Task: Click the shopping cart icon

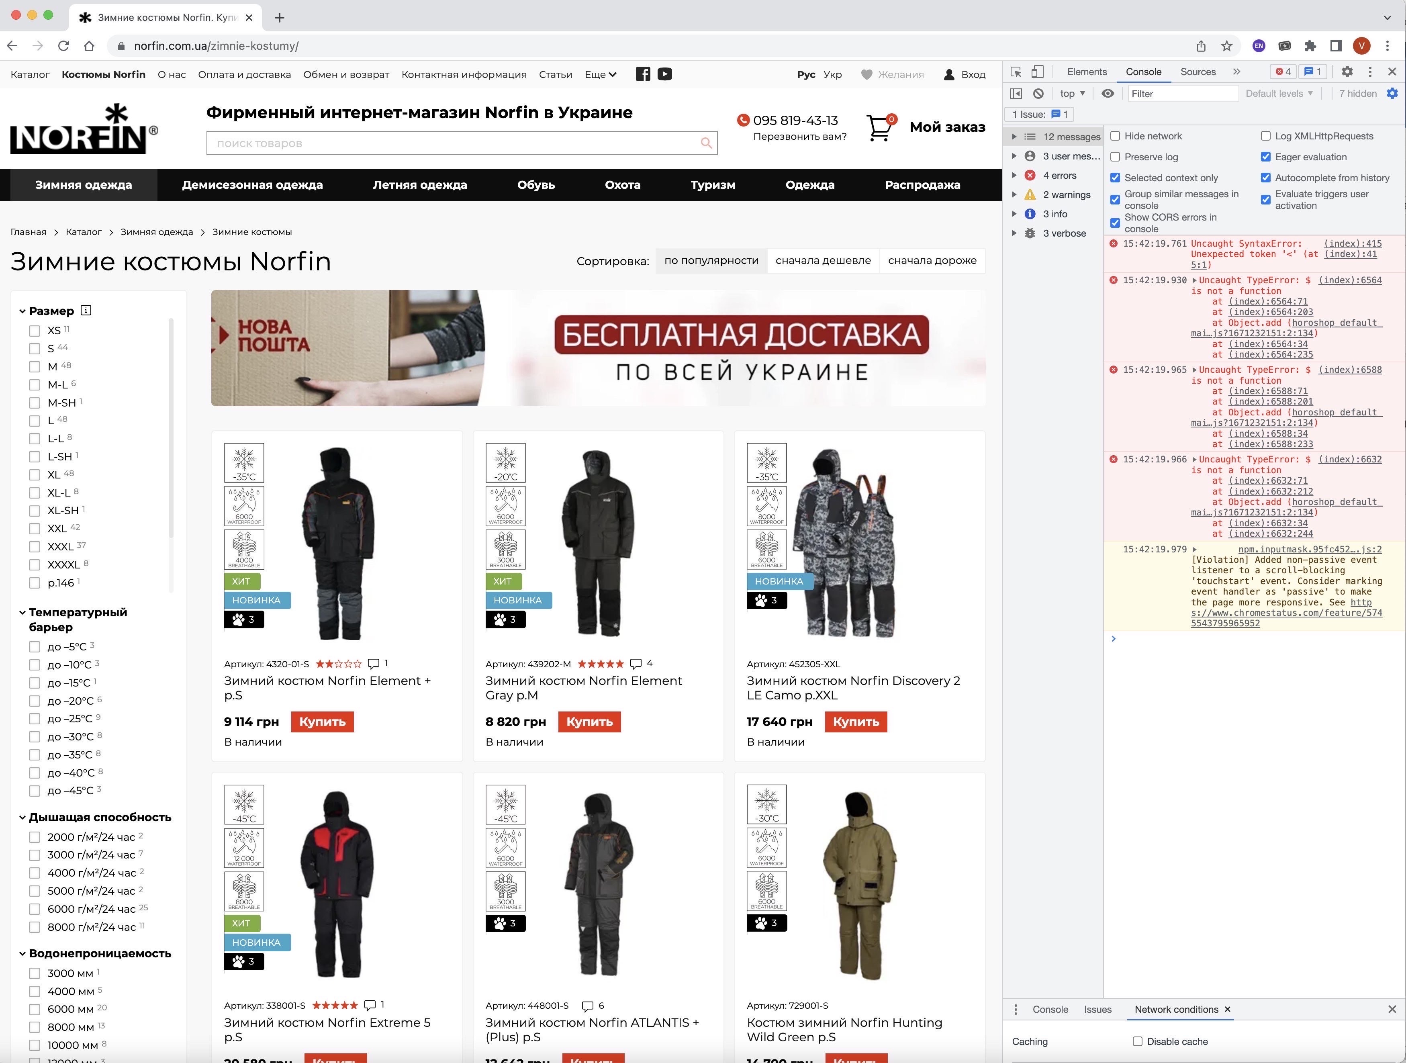Action: point(879,127)
